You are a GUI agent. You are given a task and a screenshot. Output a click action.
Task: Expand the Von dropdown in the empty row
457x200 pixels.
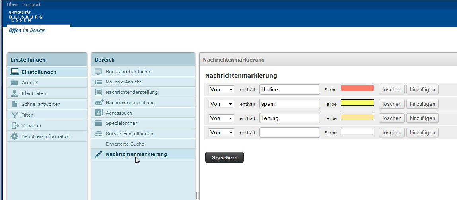point(221,132)
